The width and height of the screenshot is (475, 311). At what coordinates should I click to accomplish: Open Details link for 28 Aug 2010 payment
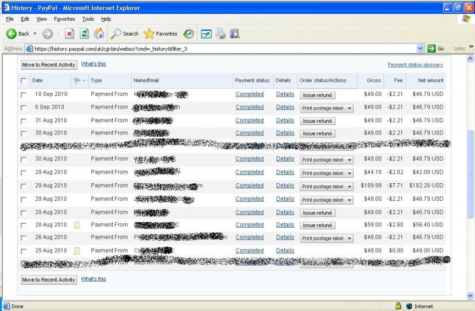click(285, 225)
